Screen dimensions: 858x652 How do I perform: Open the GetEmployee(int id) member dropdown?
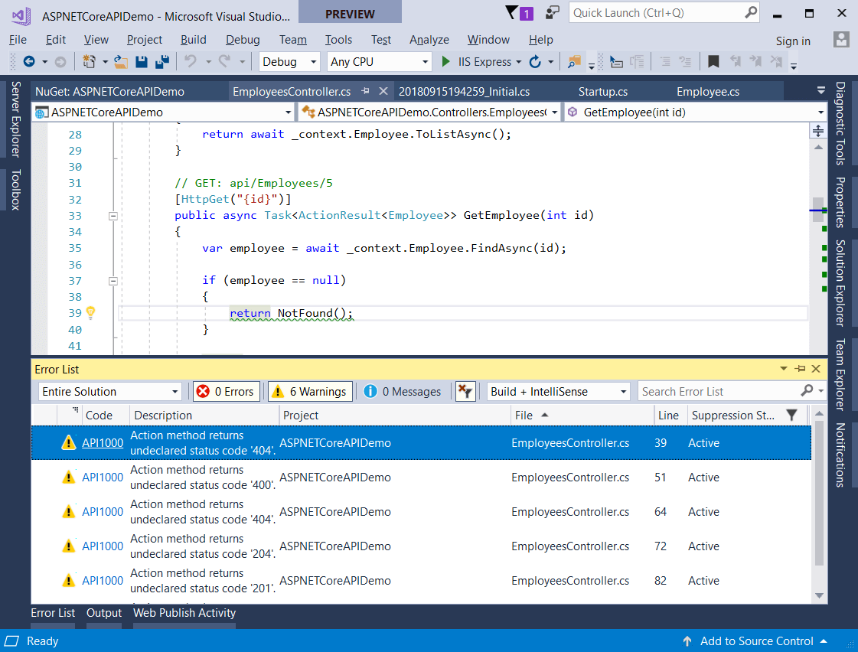pyautogui.click(x=696, y=112)
